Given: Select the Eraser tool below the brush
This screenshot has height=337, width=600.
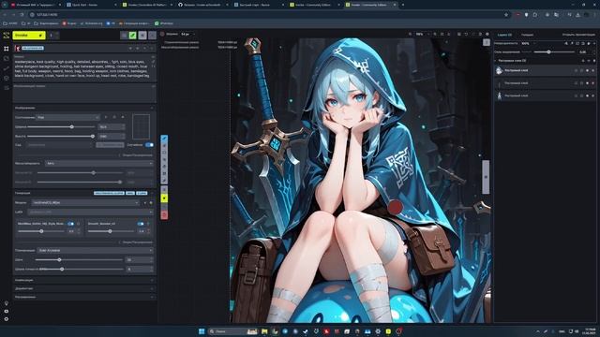Looking at the screenshot, I should pyautogui.click(x=164, y=145).
